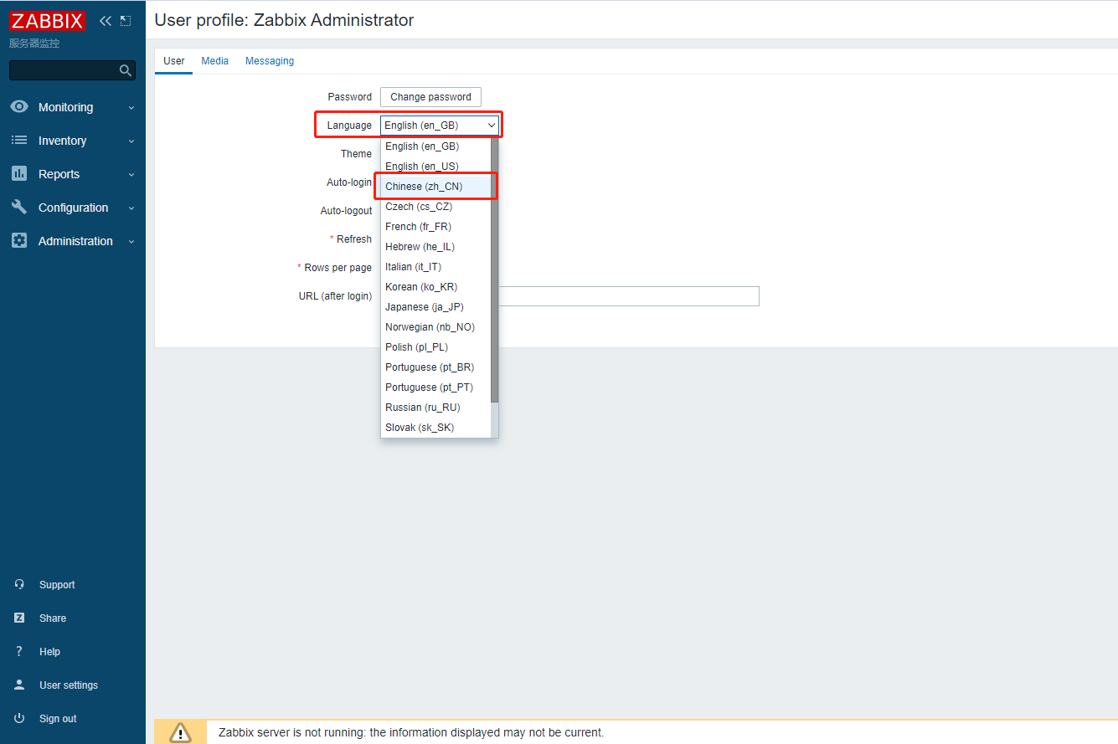Click the Zabbix logo
Screen dimensions: 1118x744
pyautogui.click(x=47, y=21)
